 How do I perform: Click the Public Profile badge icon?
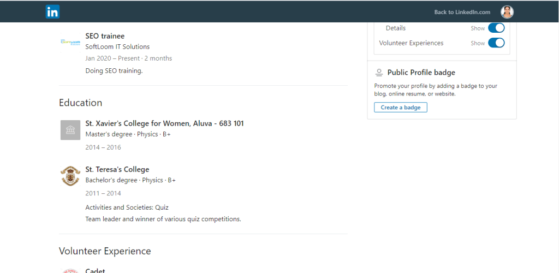click(x=379, y=73)
